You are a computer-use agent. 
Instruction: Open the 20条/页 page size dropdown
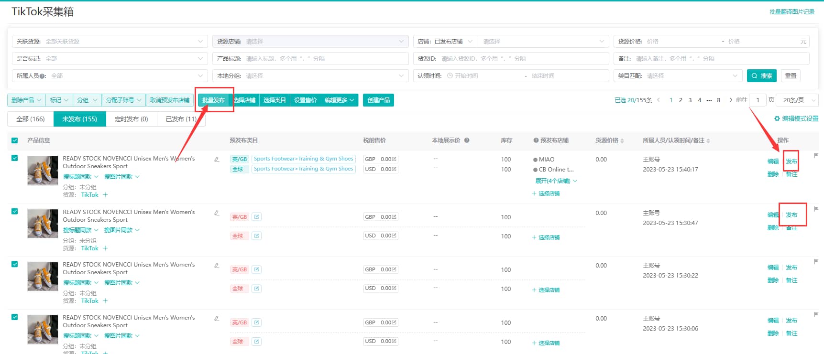click(x=797, y=100)
